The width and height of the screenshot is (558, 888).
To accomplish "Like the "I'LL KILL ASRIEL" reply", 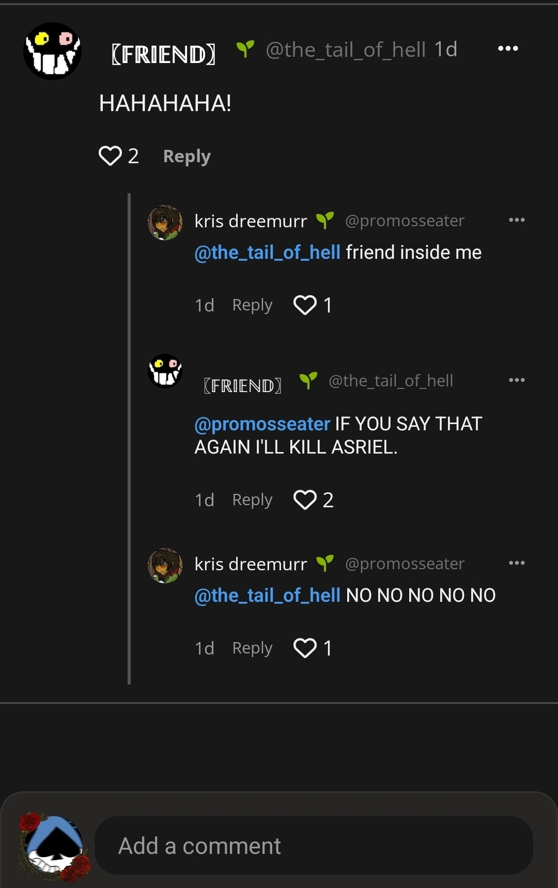I will (x=305, y=500).
